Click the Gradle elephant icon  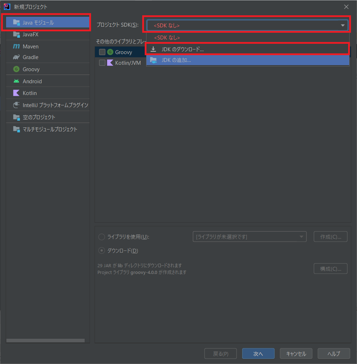pos(16,57)
